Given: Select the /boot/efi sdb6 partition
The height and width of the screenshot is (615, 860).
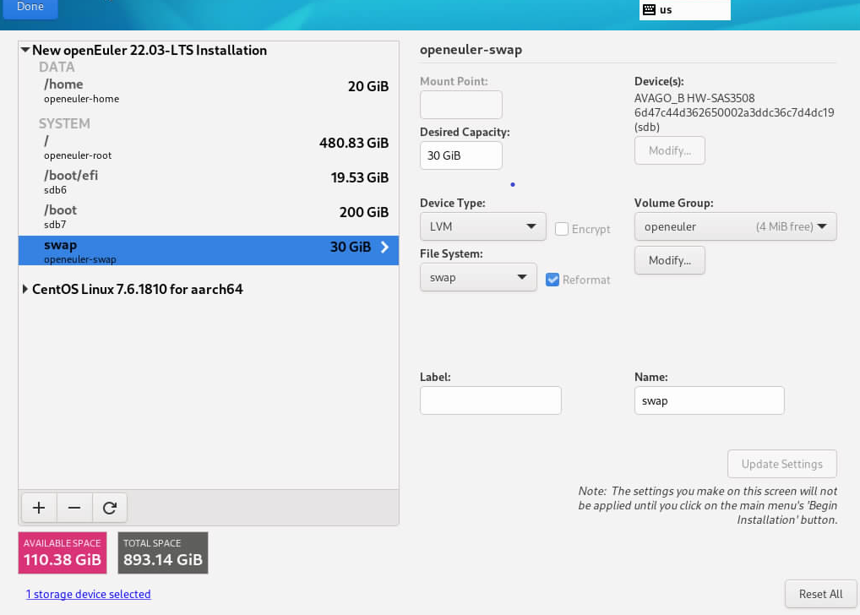Looking at the screenshot, I should (x=209, y=182).
